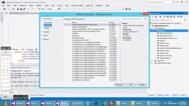Check the Actipro Shared Product Base Layer checkbox
Image resolution: width=189 pixels, height=106 pixels.
66,25
